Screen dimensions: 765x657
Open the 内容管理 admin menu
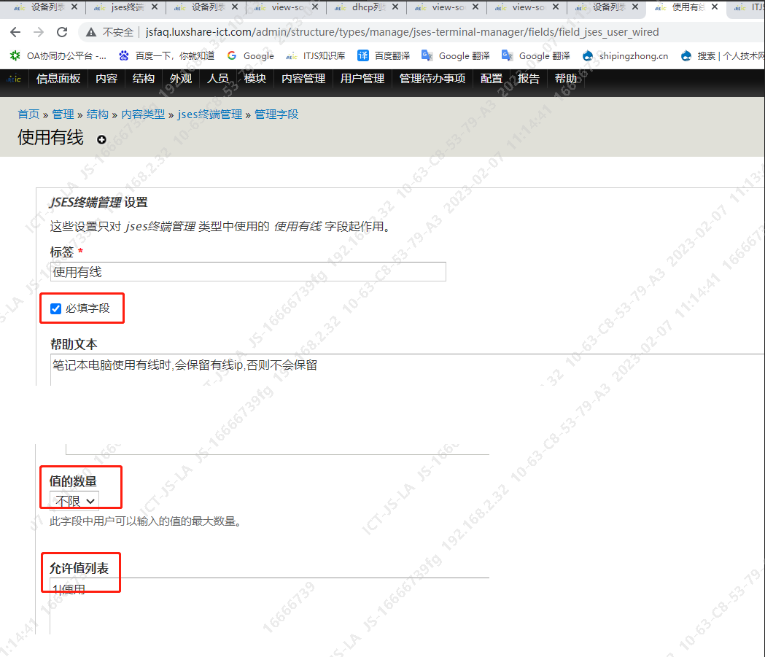click(x=303, y=79)
